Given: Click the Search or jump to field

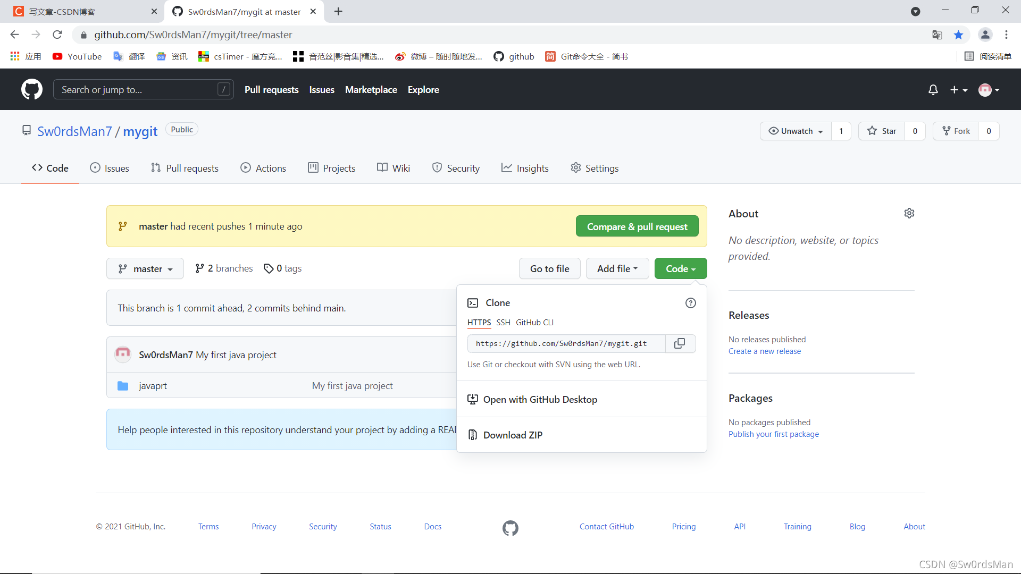Looking at the screenshot, I should 143,89.
